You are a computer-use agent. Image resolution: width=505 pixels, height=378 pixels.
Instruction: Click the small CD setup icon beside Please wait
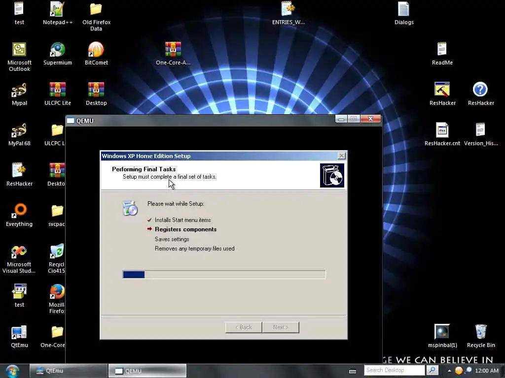click(130, 208)
